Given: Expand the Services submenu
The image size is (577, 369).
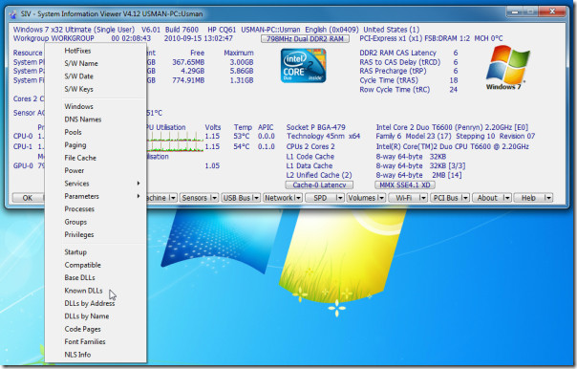Looking at the screenshot, I should pyautogui.click(x=96, y=184).
